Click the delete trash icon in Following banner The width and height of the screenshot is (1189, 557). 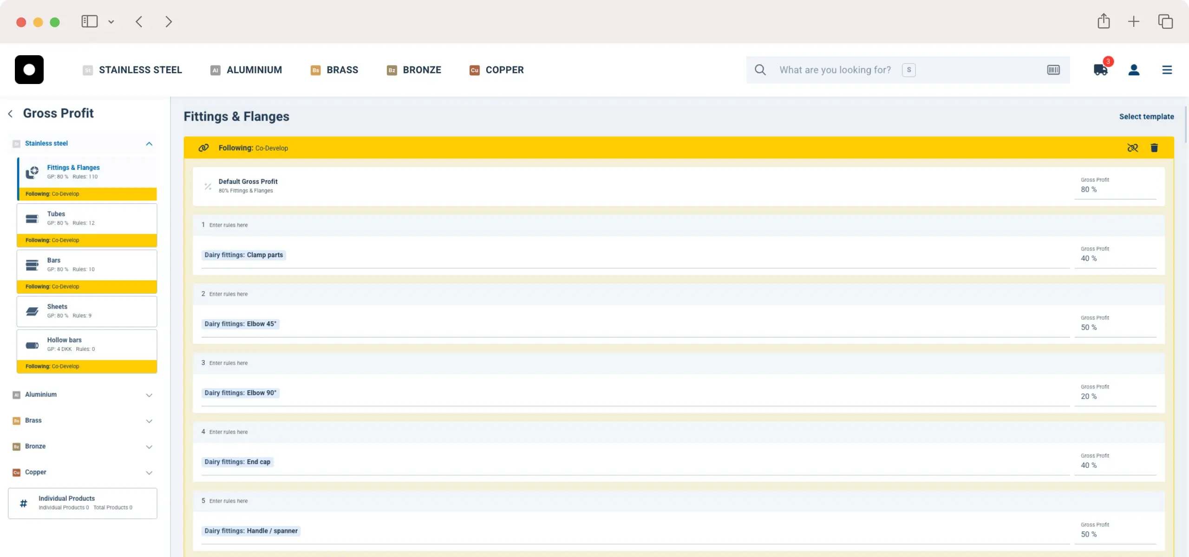pos(1154,148)
